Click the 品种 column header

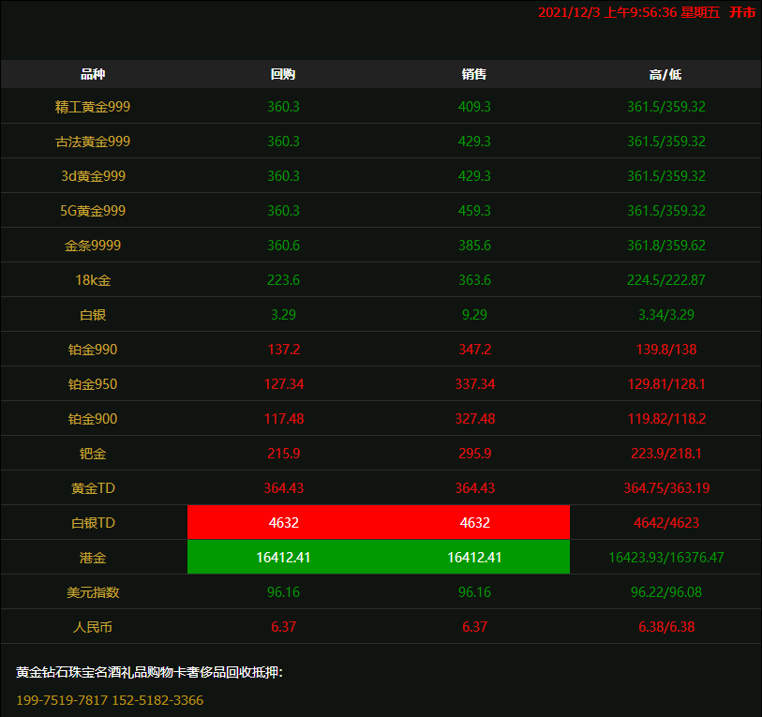coord(93,74)
